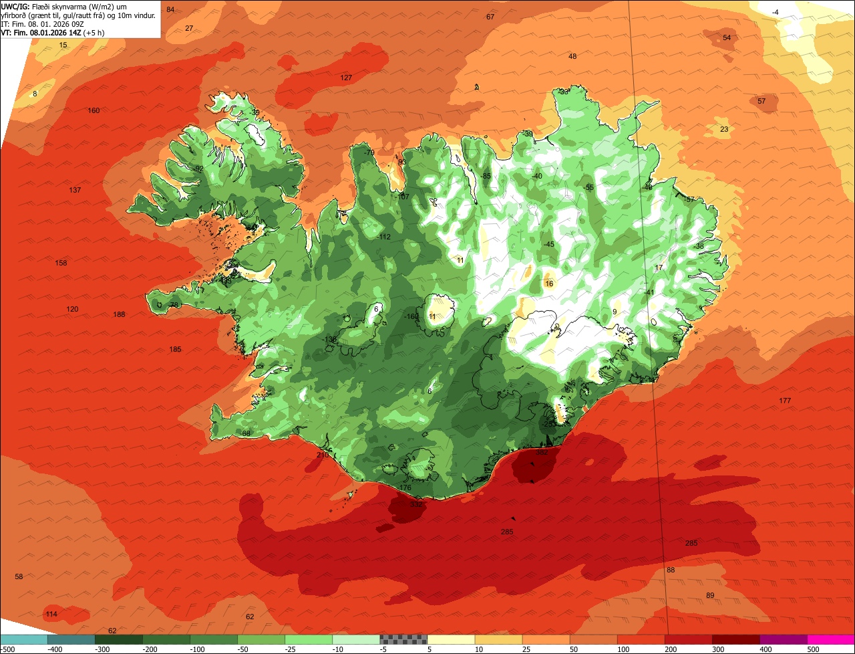Select the value 138 in west Iceland

click(330, 340)
